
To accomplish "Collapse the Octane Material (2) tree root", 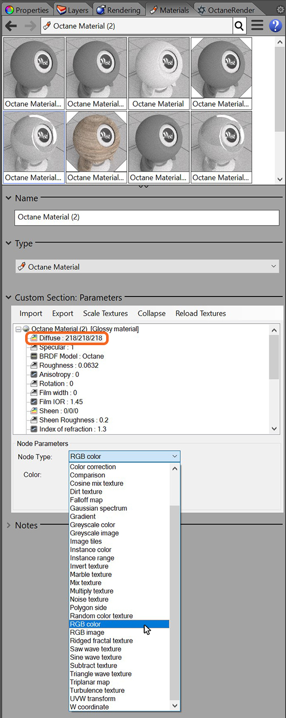I will [x=18, y=329].
